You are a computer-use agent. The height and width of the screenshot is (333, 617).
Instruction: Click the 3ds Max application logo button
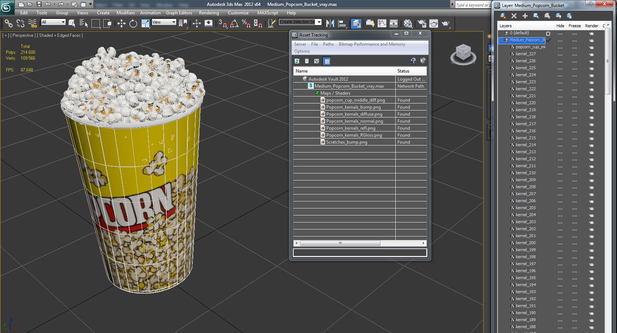pyautogui.click(x=8, y=7)
